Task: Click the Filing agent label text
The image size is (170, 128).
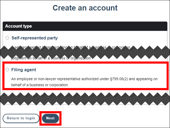Action: (24, 70)
